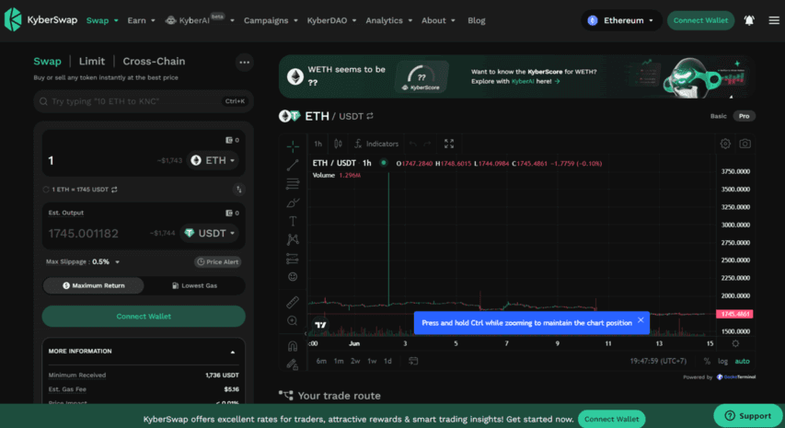
Task: Select the brush drawing tool
Action: pos(293,202)
